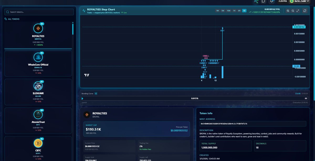Click the 0.00189162 price label on axis

coord(299,27)
